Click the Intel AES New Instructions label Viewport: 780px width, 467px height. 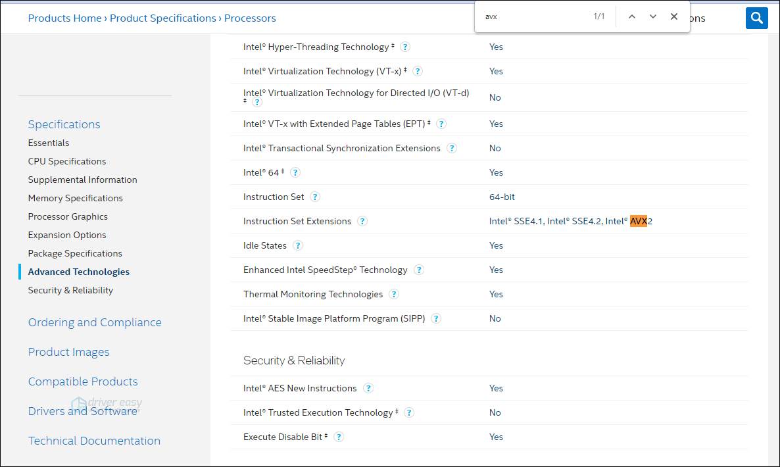click(x=300, y=389)
